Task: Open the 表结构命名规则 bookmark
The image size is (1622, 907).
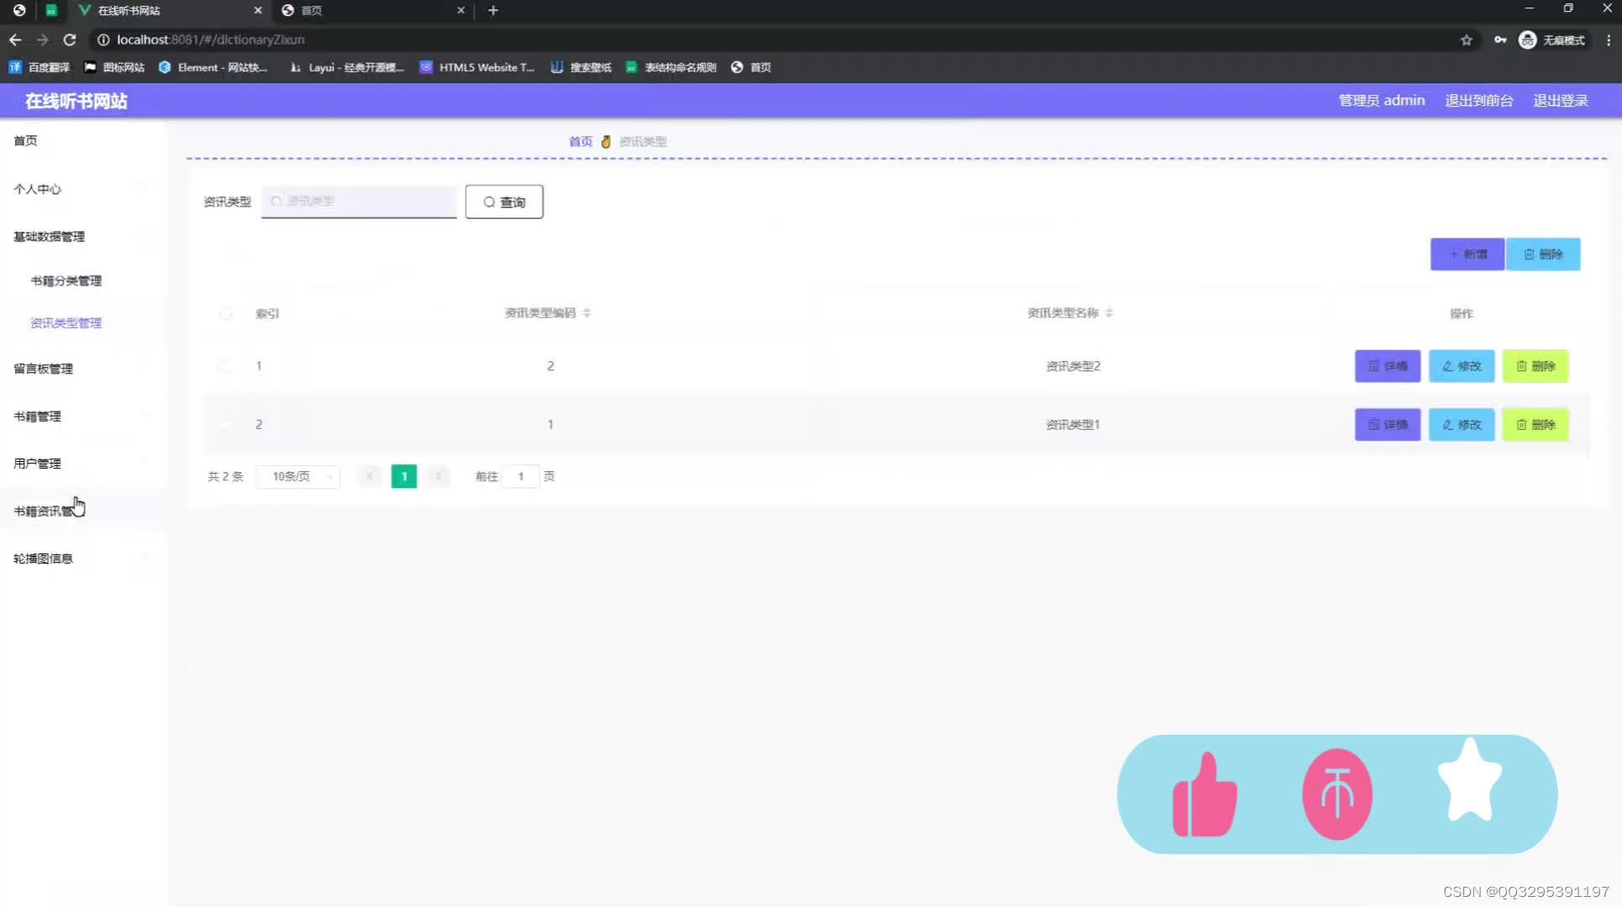Action: click(671, 67)
